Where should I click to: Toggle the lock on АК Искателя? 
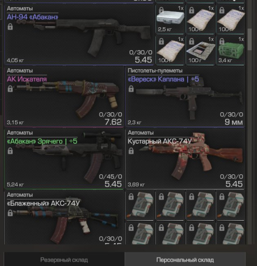(10, 89)
